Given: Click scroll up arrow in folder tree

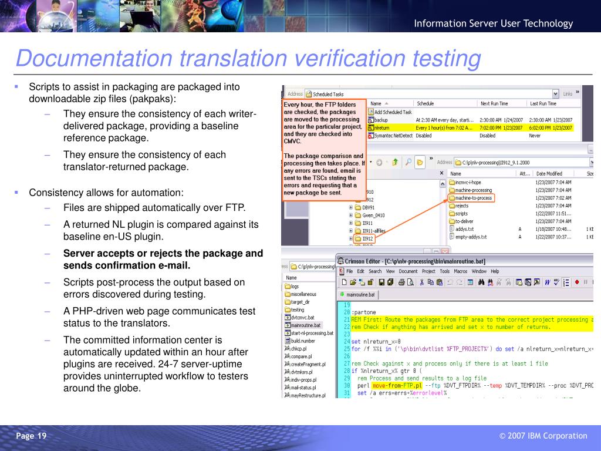Looking at the screenshot, I should 443,184.
